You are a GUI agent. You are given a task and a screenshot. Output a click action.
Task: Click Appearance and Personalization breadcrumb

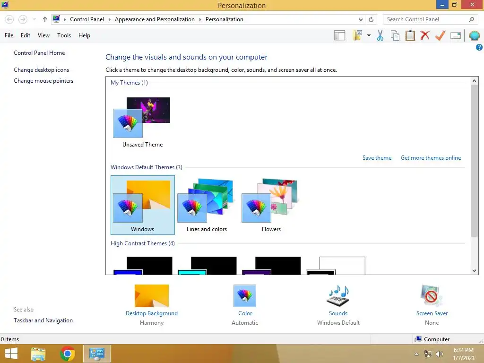coord(155,19)
